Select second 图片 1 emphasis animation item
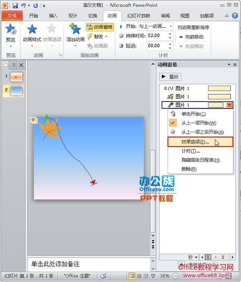 pos(198,97)
